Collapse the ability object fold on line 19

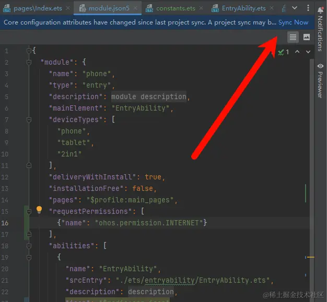tap(29, 258)
